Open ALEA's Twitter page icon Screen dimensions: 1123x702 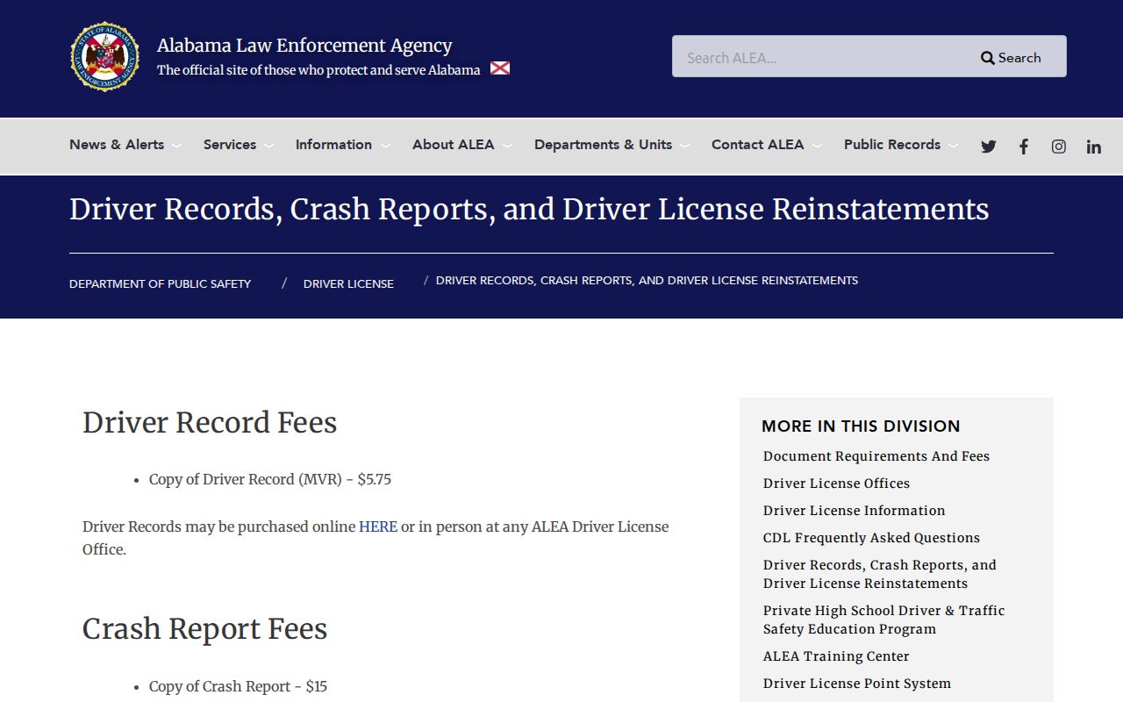pyautogui.click(x=989, y=147)
